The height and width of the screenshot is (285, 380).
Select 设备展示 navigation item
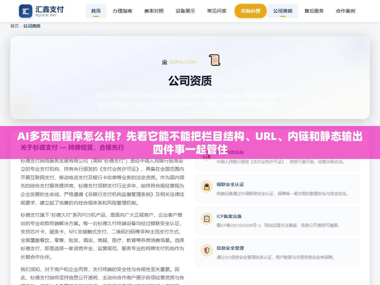pyautogui.click(x=185, y=11)
